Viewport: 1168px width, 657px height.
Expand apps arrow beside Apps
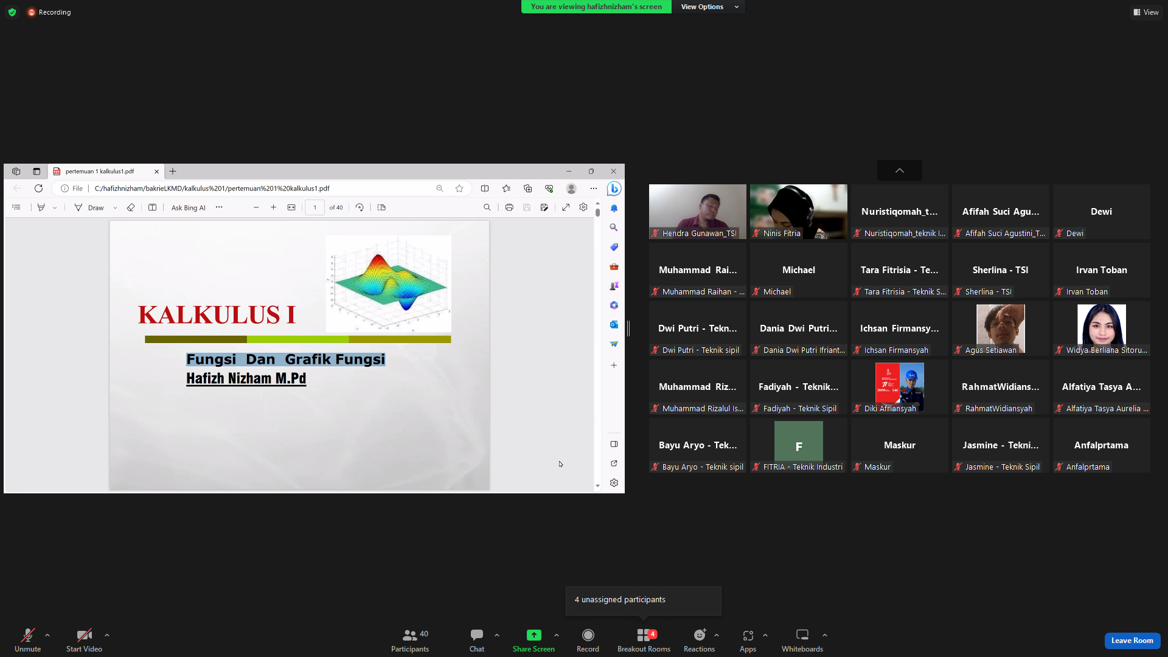tap(765, 635)
